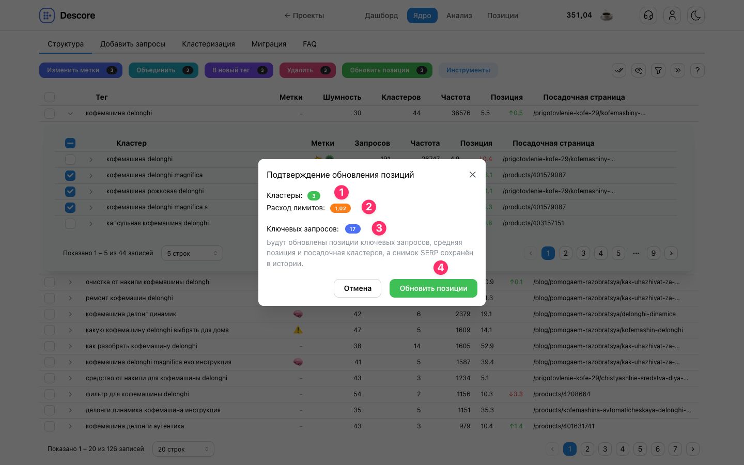Open support via the headphones icon
Image resolution: width=744 pixels, height=465 pixels.
[x=648, y=16]
